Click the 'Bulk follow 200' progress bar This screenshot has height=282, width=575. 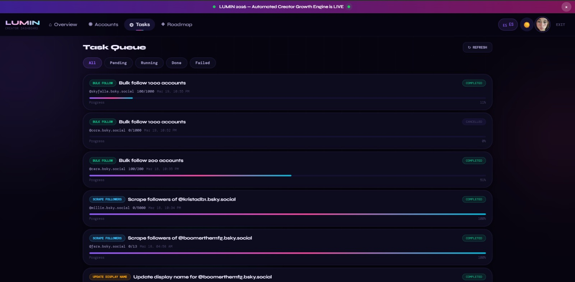click(287, 176)
